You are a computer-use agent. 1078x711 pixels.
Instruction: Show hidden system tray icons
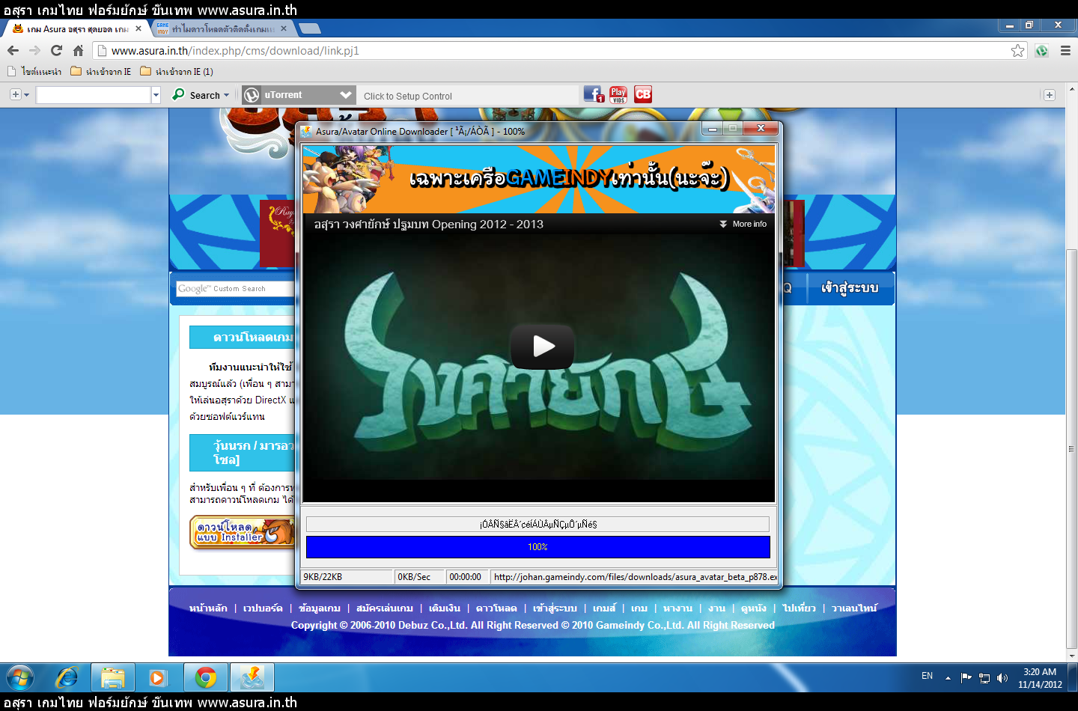(x=948, y=678)
